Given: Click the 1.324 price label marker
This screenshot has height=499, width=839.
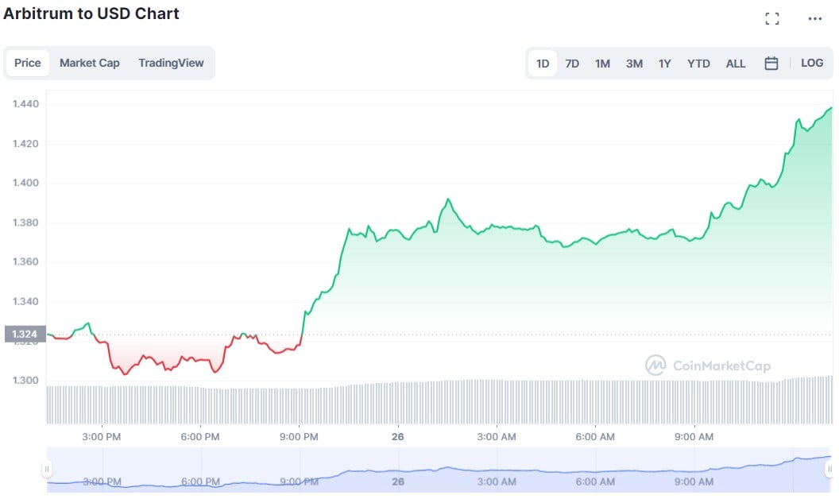Looking at the screenshot, I should pyautogui.click(x=24, y=333).
